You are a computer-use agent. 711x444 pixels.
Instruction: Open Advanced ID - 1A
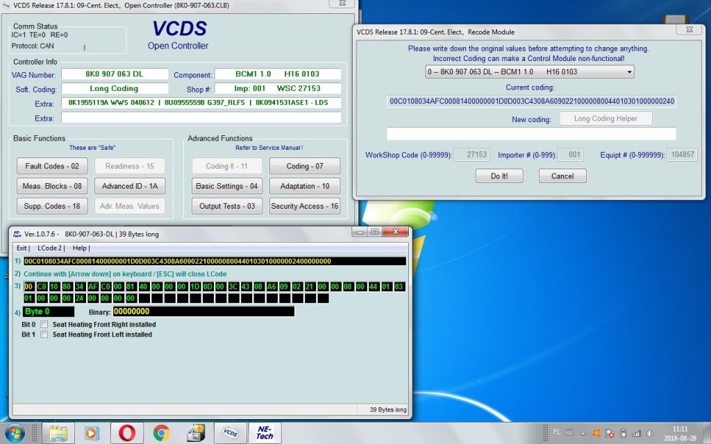130,186
